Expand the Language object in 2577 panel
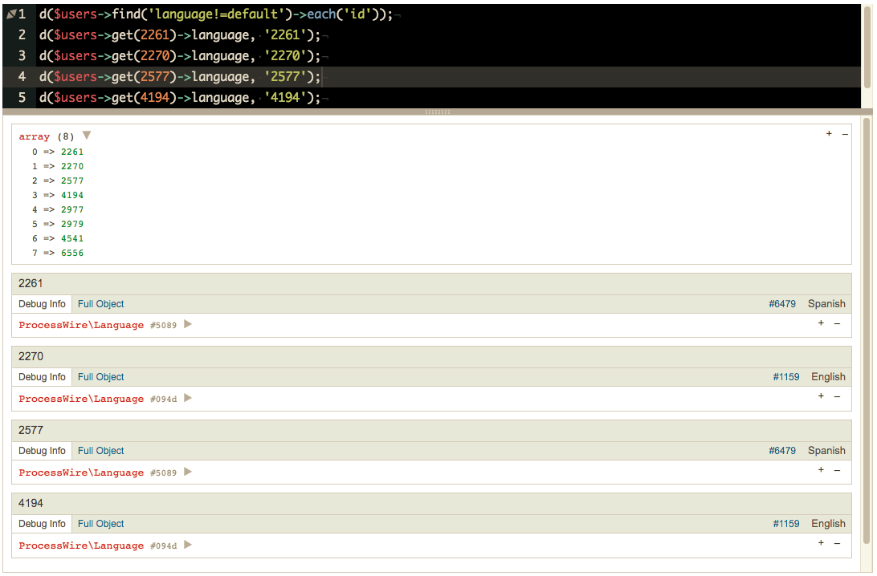The image size is (877, 576). (x=186, y=472)
